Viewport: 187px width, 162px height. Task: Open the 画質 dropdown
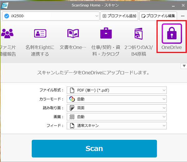click(x=117, y=117)
